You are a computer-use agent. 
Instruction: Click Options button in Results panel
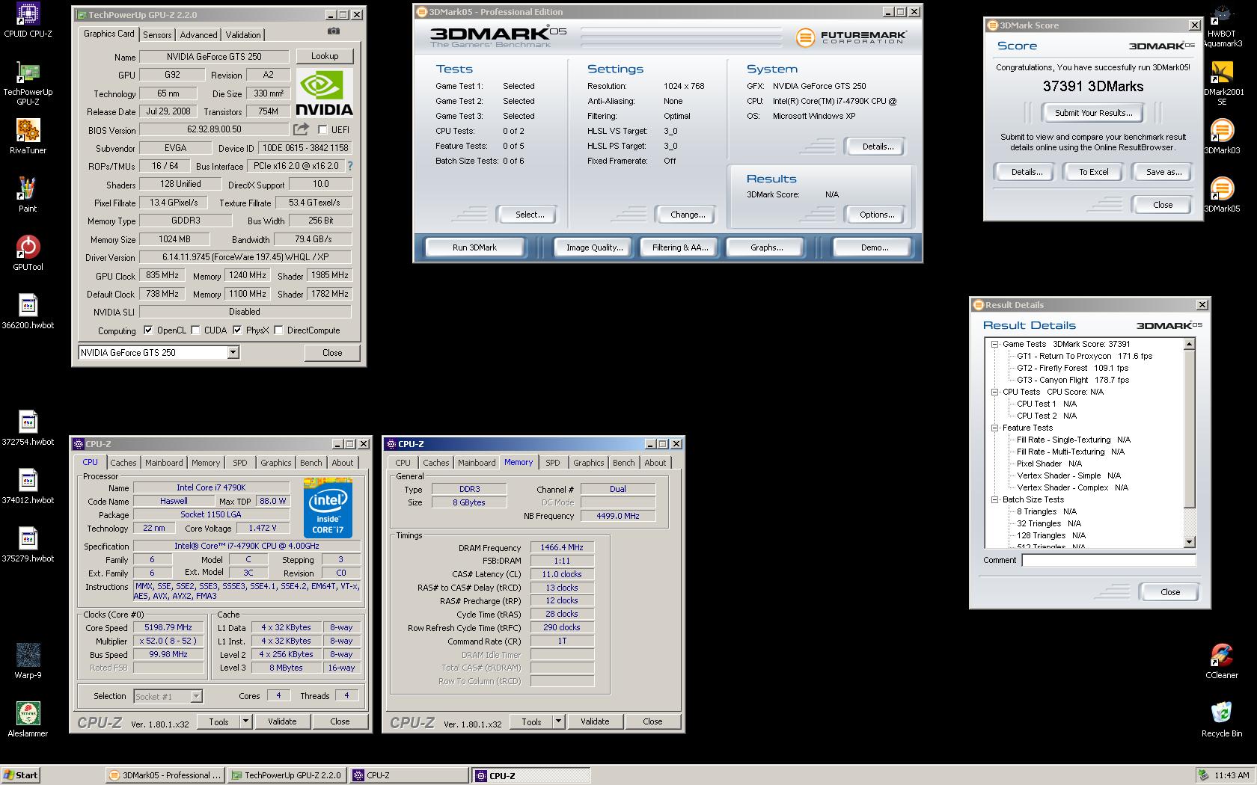click(x=876, y=215)
